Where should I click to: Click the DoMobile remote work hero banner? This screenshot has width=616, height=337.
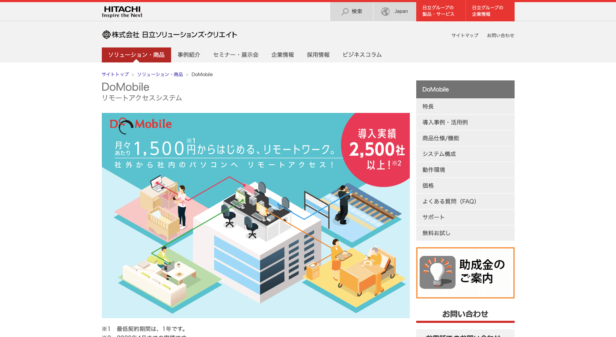[x=256, y=216]
